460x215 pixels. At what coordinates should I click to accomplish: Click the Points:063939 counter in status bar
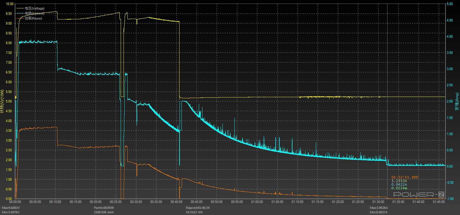[104, 208]
